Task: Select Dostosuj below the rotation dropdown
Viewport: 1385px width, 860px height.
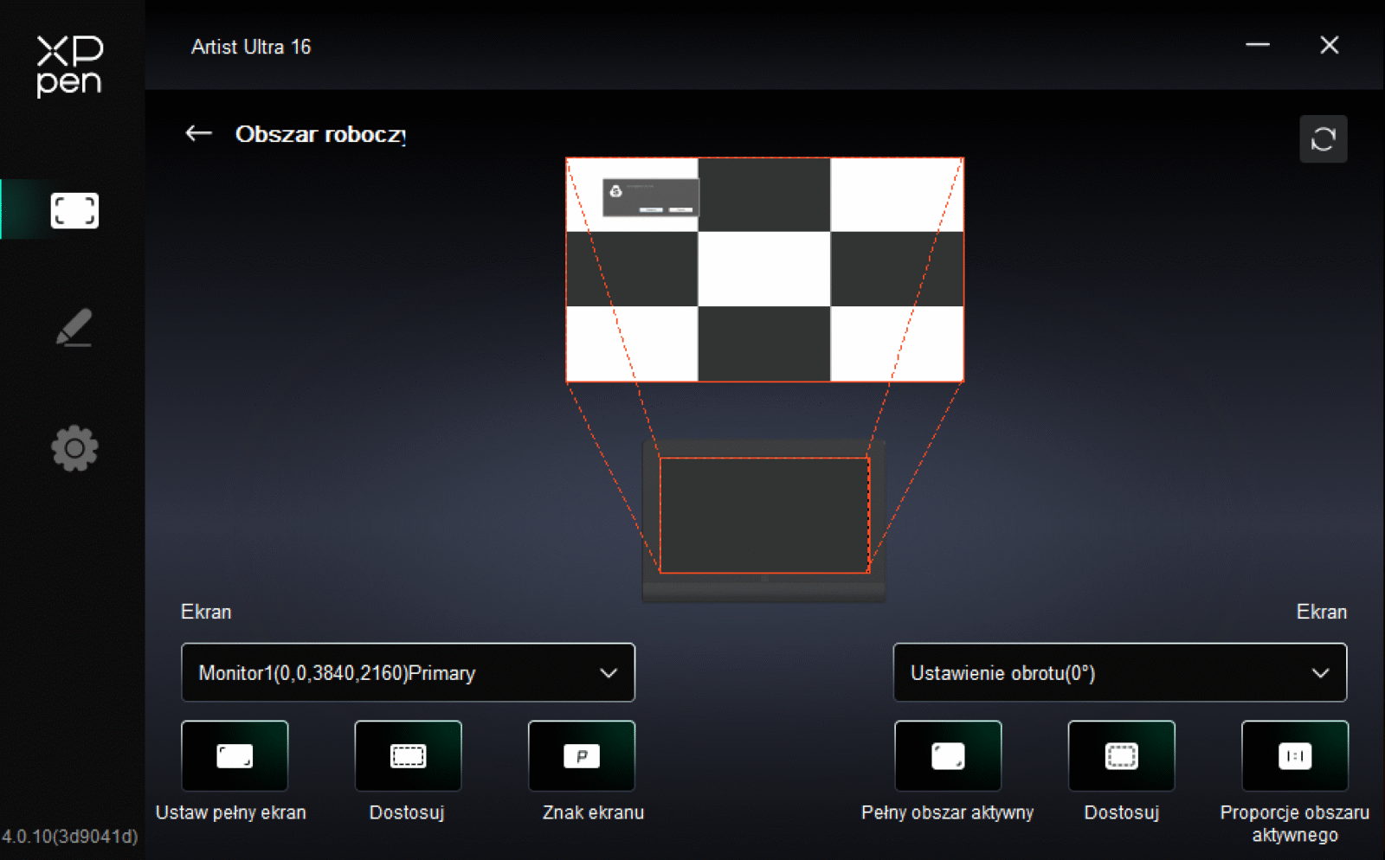Action: tap(1121, 756)
